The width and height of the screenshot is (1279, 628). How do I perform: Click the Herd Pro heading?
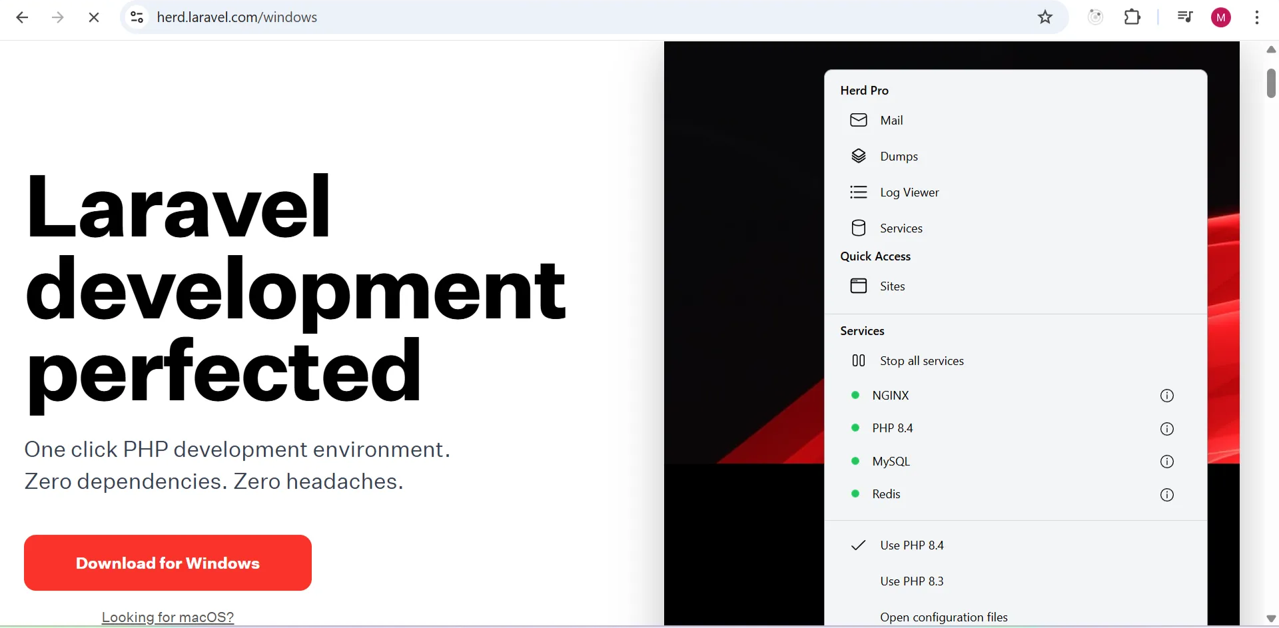[x=865, y=91]
